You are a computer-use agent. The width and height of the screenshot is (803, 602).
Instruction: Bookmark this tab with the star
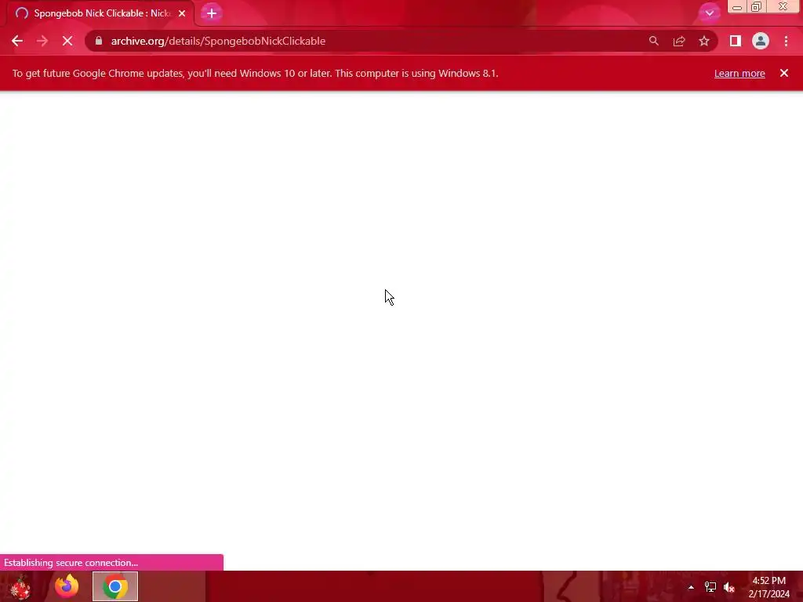click(704, 41)
